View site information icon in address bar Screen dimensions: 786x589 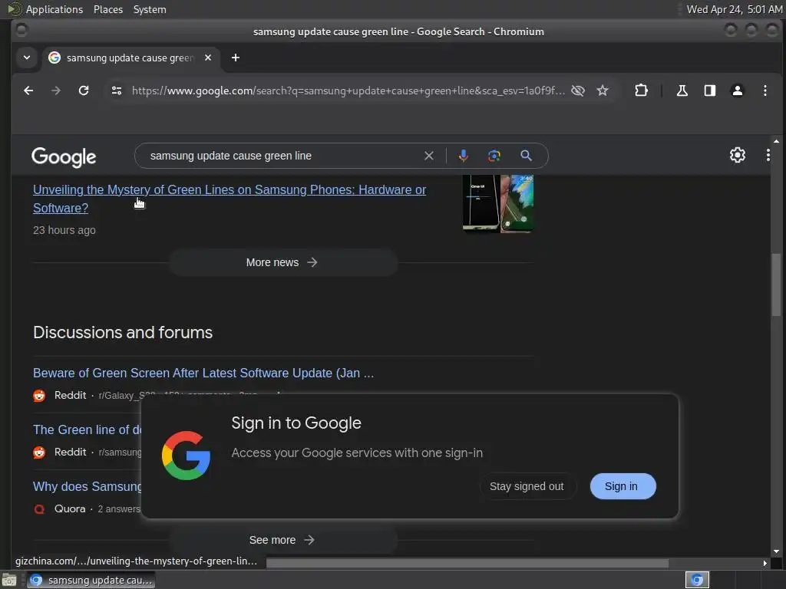coord(117,90)
